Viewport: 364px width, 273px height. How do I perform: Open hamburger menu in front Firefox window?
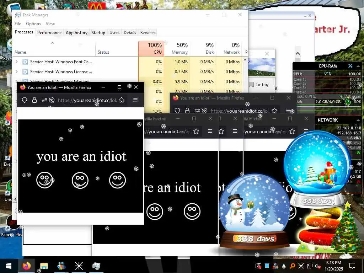point(135,100)
